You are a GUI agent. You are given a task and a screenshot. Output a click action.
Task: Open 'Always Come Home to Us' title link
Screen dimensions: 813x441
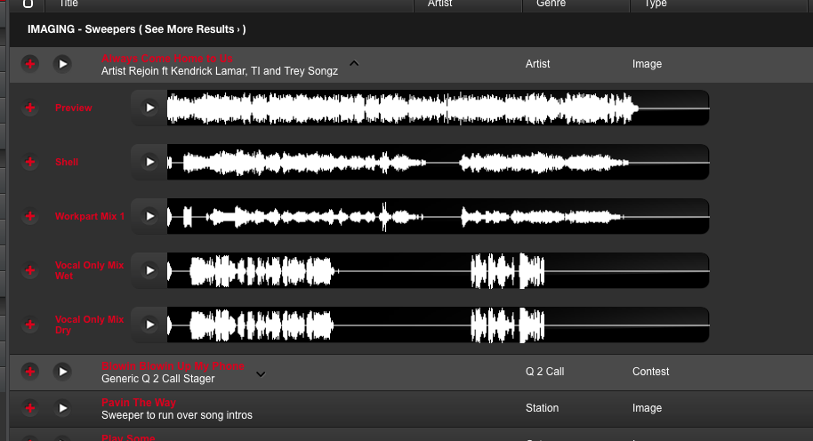pos(167,59)
